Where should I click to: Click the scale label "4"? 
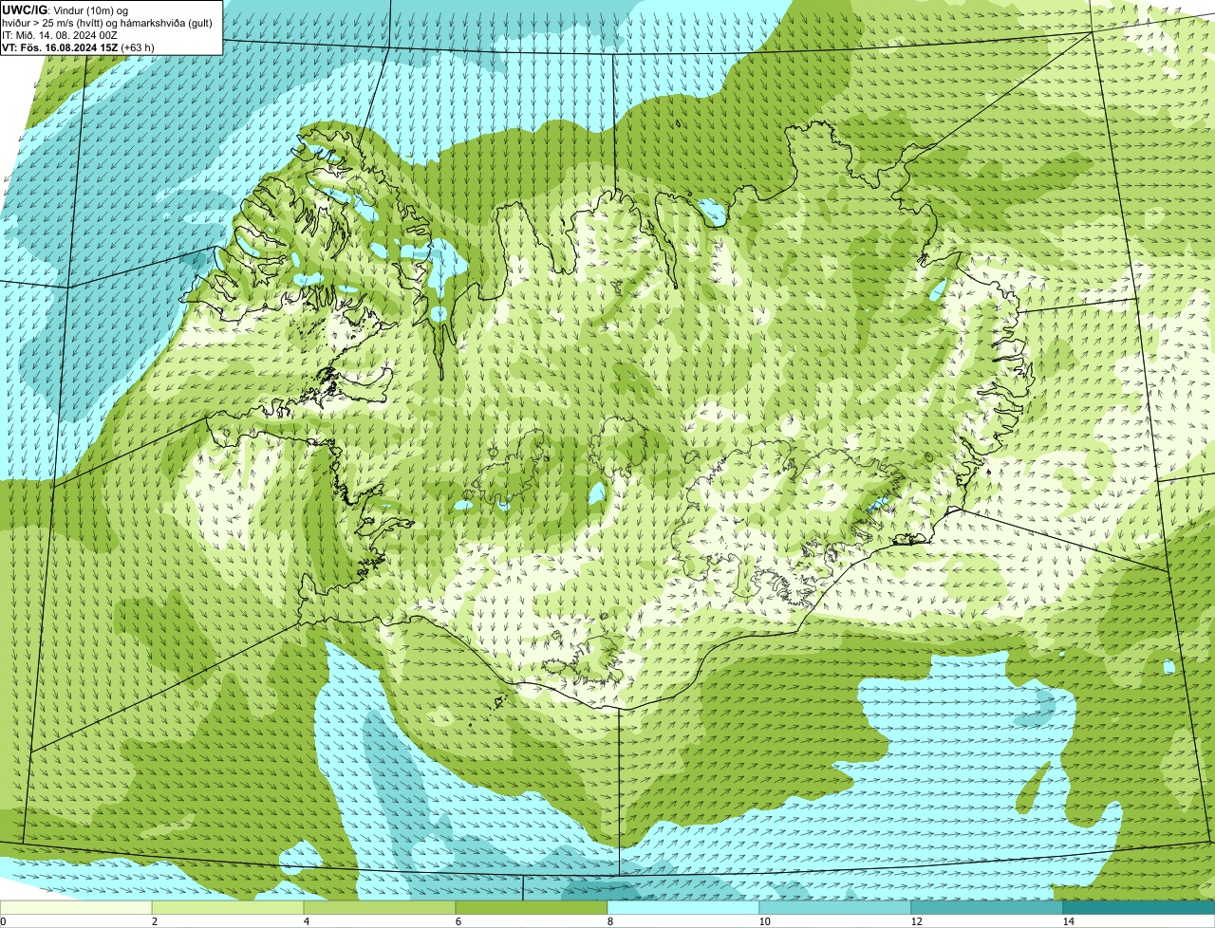coord(306,921)
